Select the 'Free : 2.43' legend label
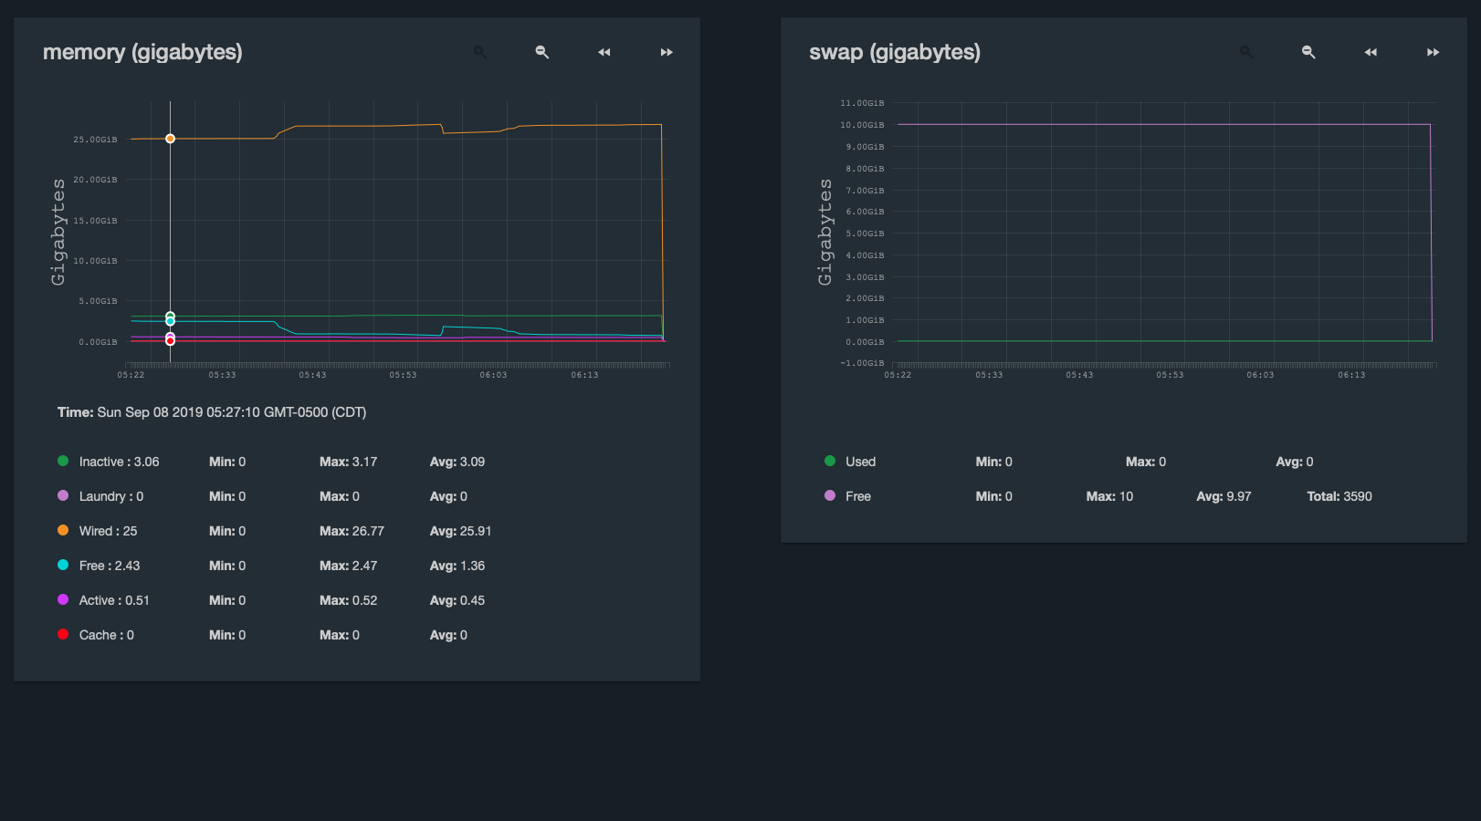Viewport: 1481px width, 821px height. tap(110, 566)
